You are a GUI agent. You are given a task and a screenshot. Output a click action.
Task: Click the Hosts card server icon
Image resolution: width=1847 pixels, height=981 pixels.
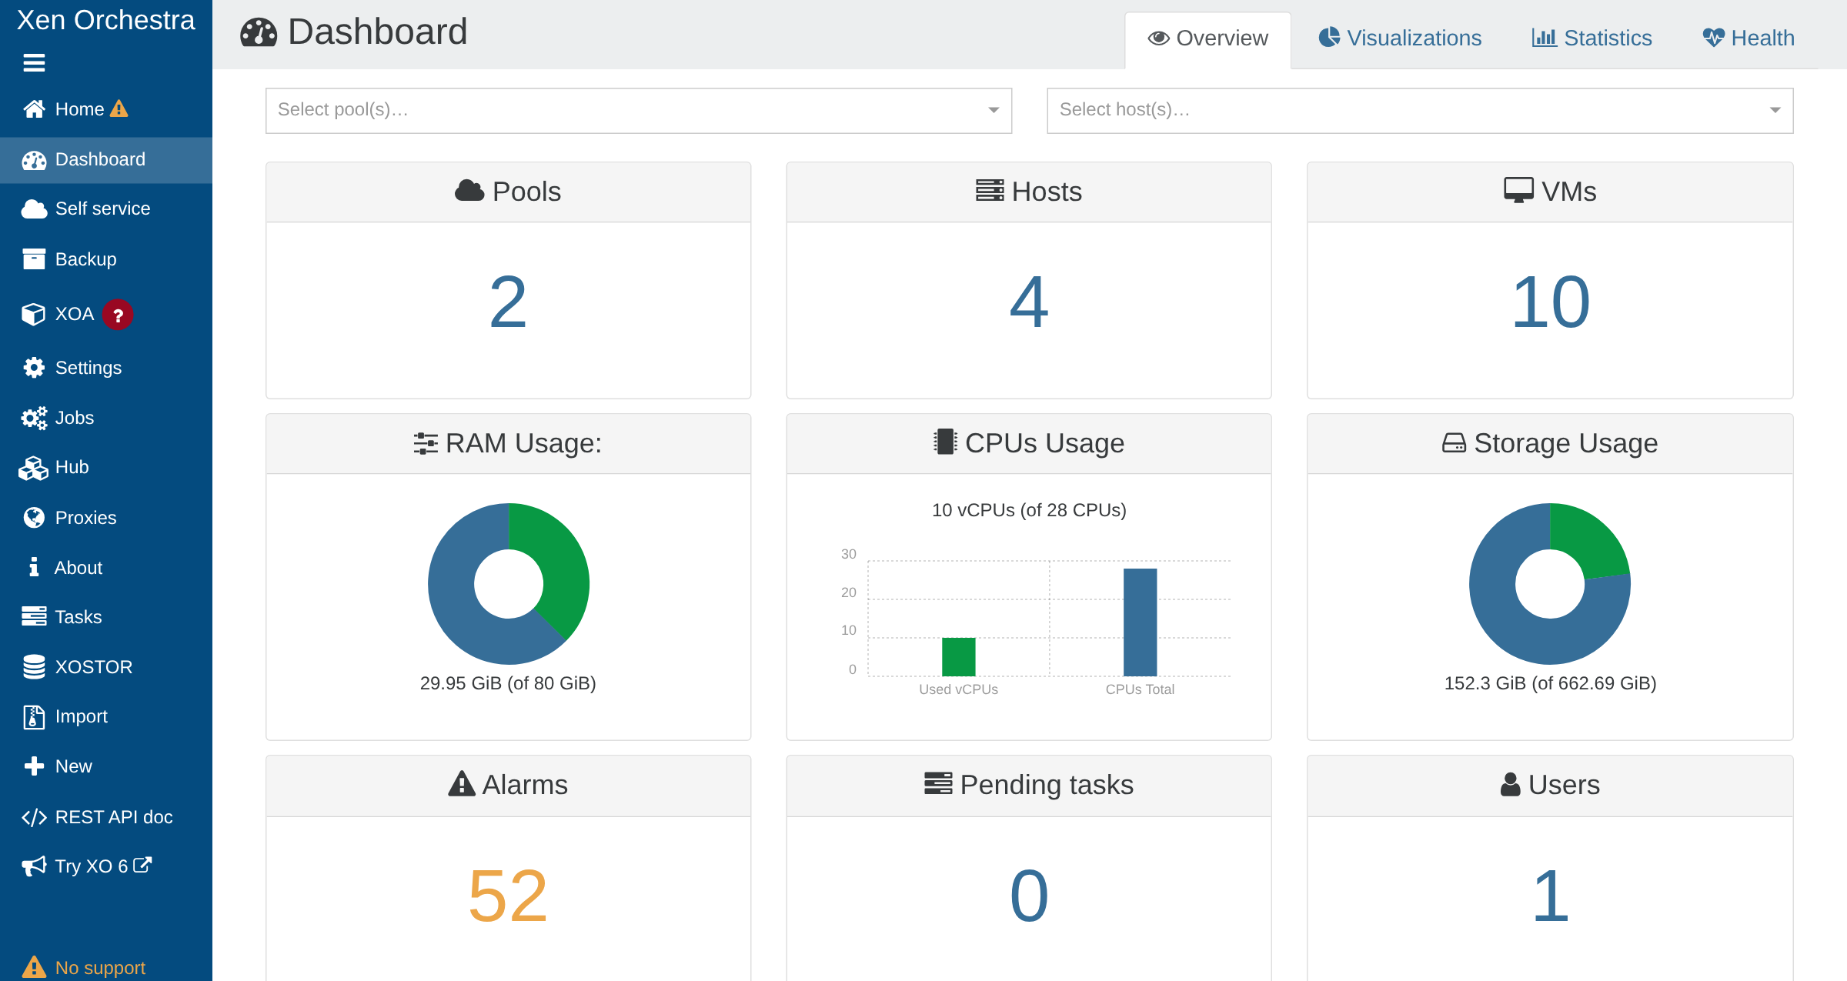tap(990, 190)
